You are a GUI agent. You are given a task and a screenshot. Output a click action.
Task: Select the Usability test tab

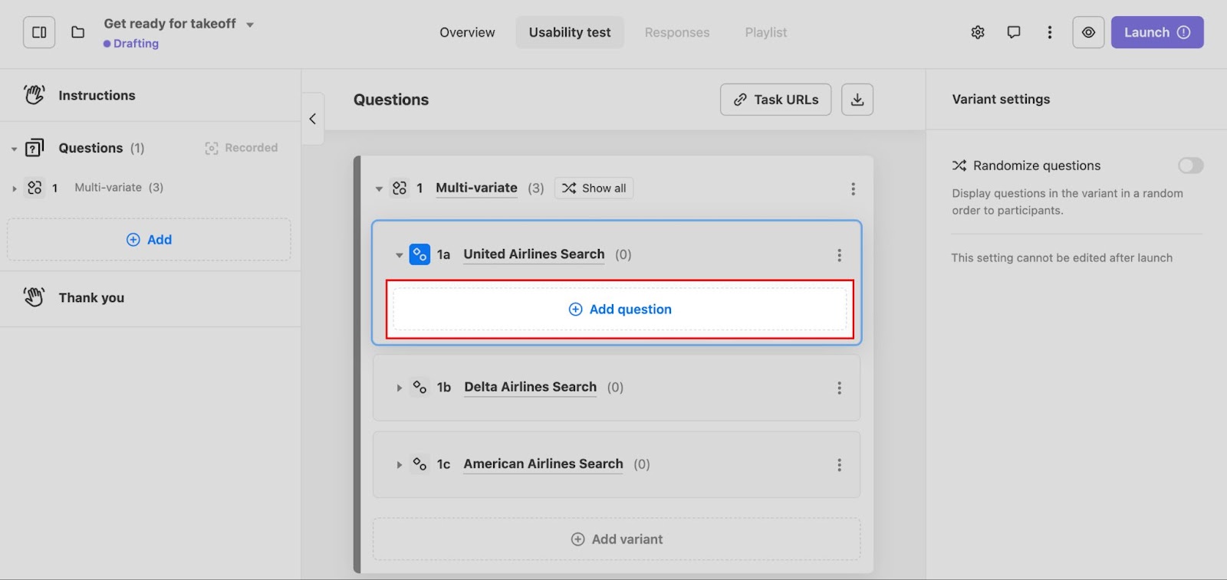570,32
